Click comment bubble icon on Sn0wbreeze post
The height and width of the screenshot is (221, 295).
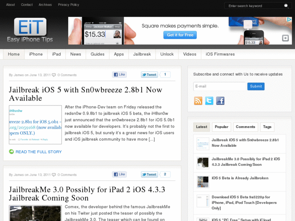pyautogui.click(x=54, y=75)
